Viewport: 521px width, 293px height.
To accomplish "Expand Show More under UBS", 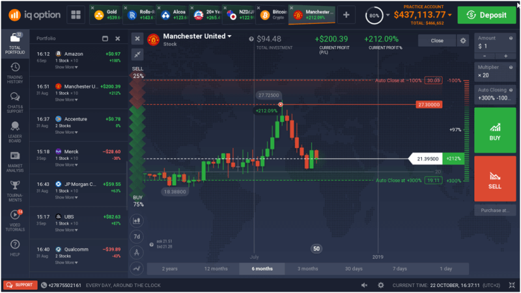I will click(66, 230).
